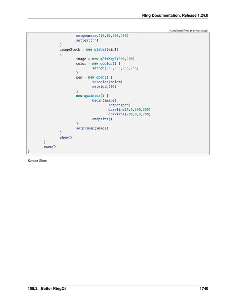Viewport: 236px width, 306px height.
Task: Click the setpixmap(image) line
Action: tap(92, 128)
